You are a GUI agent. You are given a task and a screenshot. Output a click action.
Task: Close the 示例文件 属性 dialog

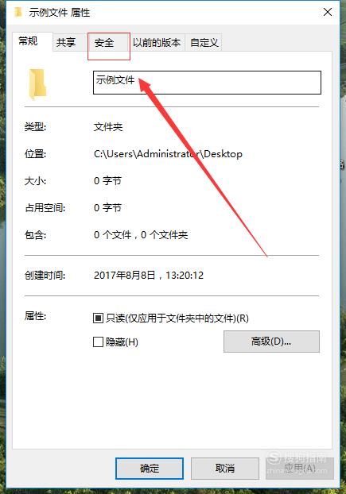coord(328,12)
